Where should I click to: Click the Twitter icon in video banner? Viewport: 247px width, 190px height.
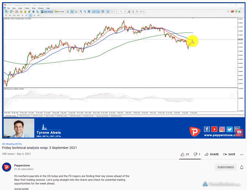pyautogui.click(x=230, y=129)
